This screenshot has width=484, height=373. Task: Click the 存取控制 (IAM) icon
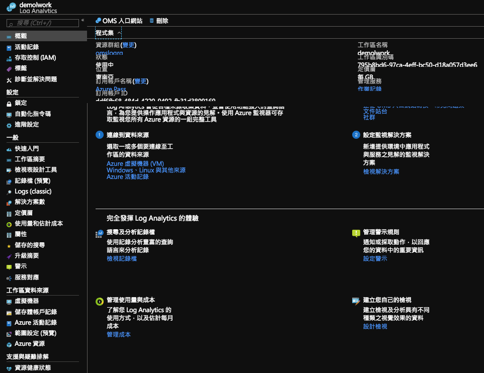(x=9, y=58)
